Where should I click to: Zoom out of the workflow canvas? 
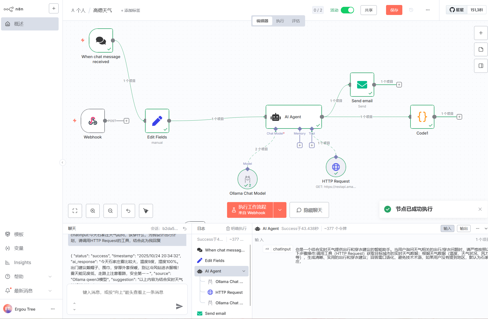[110, 211]
